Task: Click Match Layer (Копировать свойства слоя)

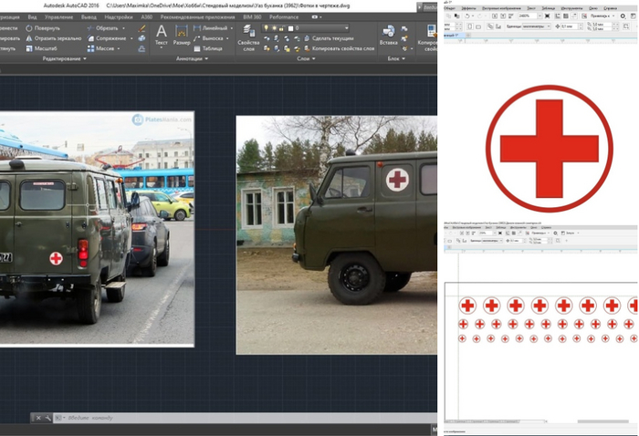Action: pyautogui.click(x=339, y=48)
